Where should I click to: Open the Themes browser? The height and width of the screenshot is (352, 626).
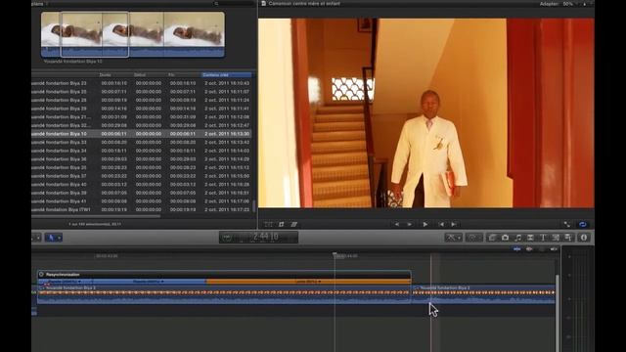click(568, 238)
